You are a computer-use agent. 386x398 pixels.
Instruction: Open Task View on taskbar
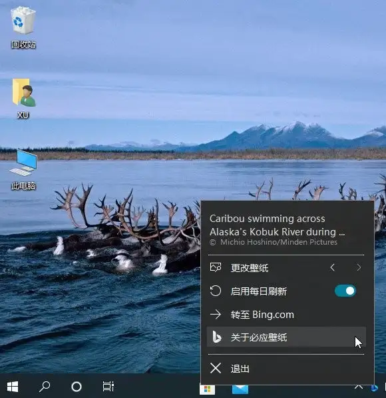click(x=108, y=387)
